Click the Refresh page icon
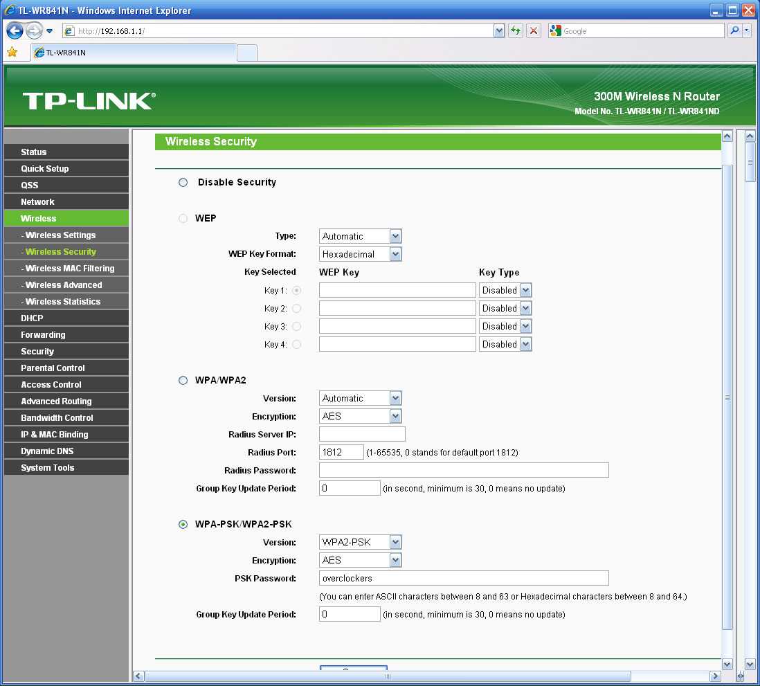 (516, 31)
